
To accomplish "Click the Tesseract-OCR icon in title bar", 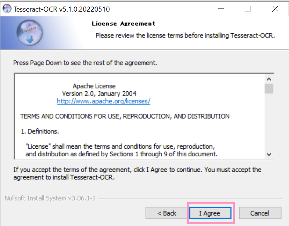I will tap(7, 9).
